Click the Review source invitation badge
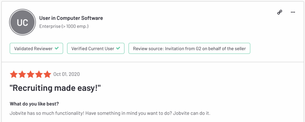The height and width of the screenshot is (122, 305). pyautogui.click(x=189, y=48)
